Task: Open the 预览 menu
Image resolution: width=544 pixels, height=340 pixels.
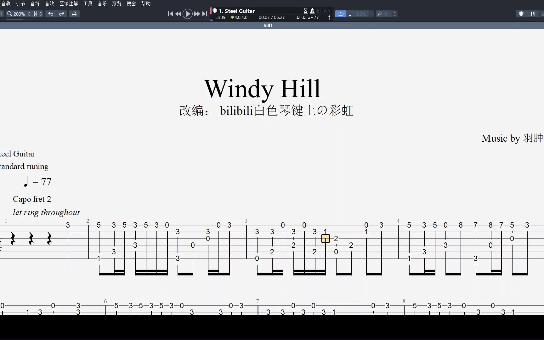Action: [117, 3]
